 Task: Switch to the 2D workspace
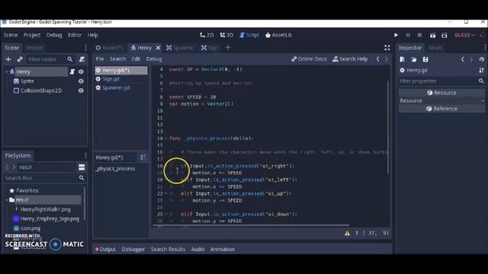(207, 35)
